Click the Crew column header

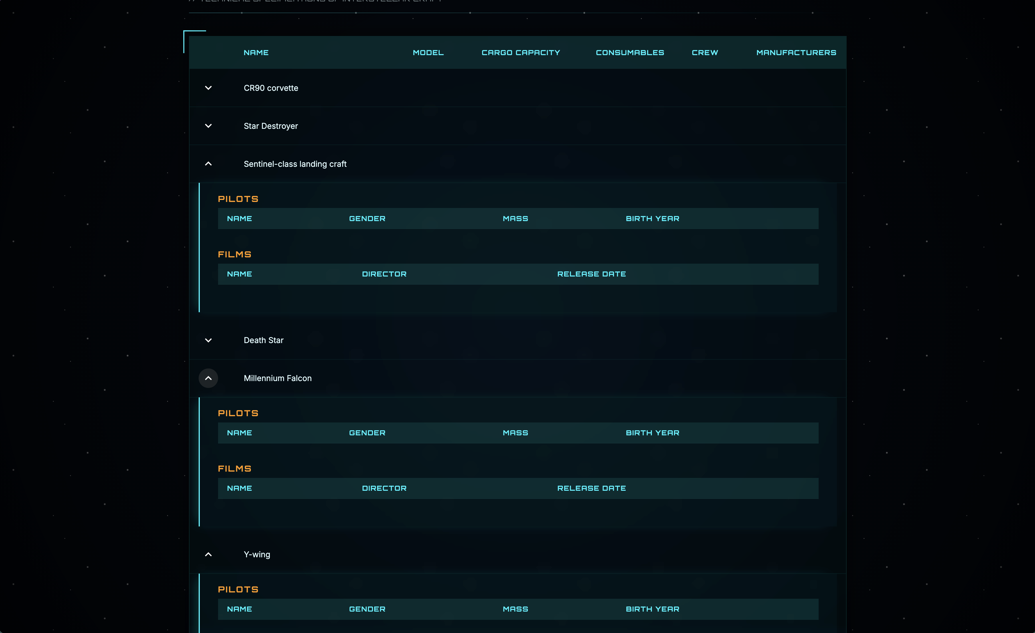point(705,53)
